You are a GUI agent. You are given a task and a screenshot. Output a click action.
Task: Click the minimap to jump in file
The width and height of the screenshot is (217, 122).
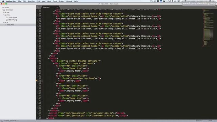point(208,28)
